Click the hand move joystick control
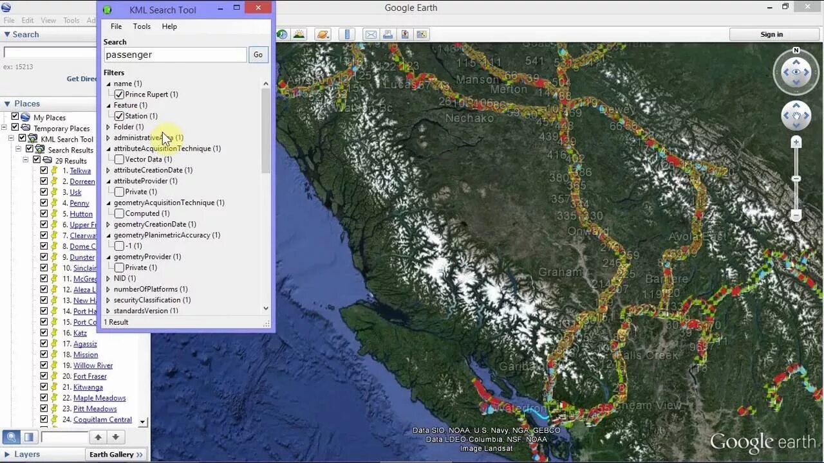The image size is (824, 463). pyautogui.click(x=796, y=116)
